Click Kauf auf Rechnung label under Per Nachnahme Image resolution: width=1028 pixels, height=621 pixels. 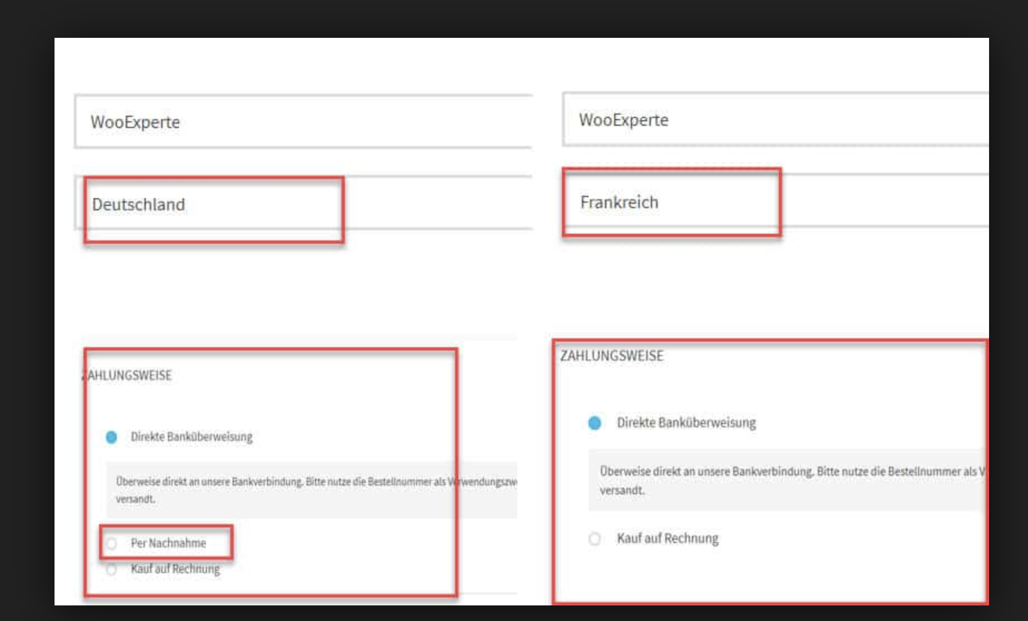tap(175, 569)
